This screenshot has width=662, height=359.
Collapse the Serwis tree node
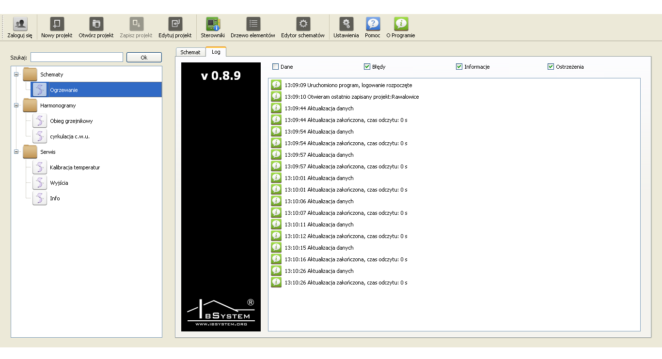(16, 152)
